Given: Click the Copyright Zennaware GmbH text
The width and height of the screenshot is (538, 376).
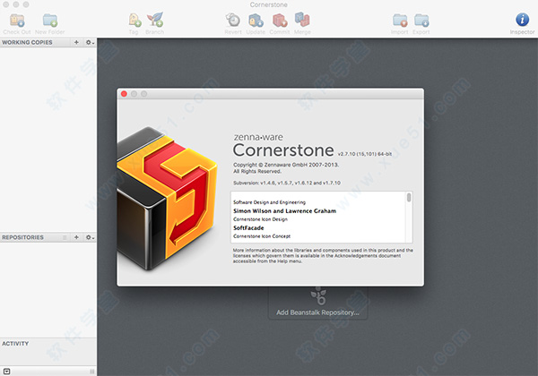Looking at the screenshot, I should point(286,165).
